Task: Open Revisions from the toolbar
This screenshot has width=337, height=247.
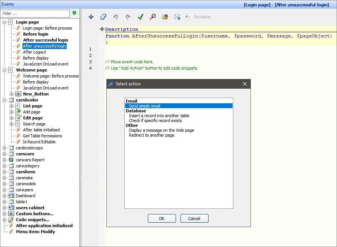Action: point(202,17)
